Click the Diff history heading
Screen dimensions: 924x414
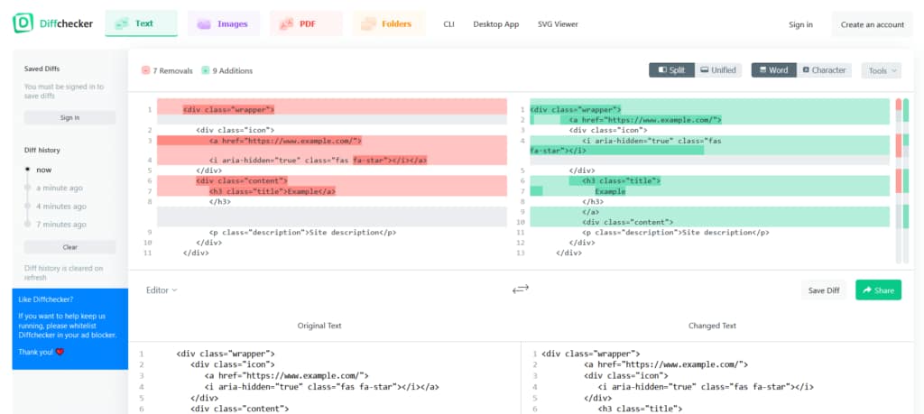tap(42, 150)
